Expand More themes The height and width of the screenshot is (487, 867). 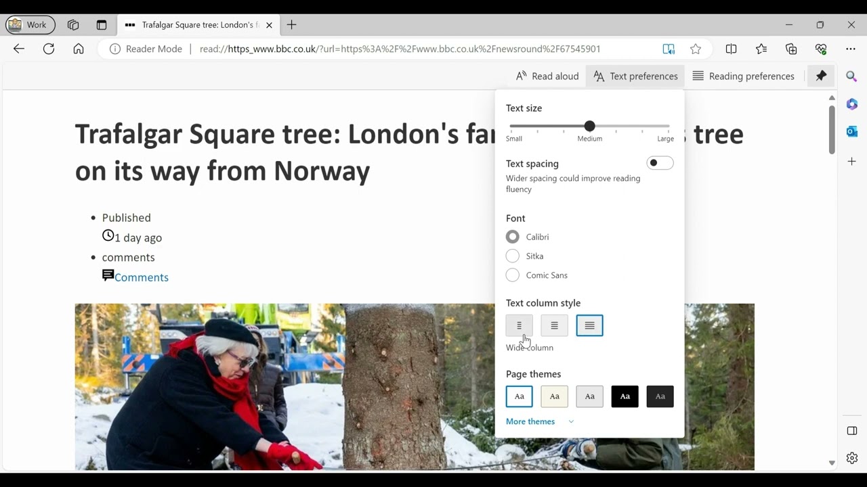(x=540, y=421)
